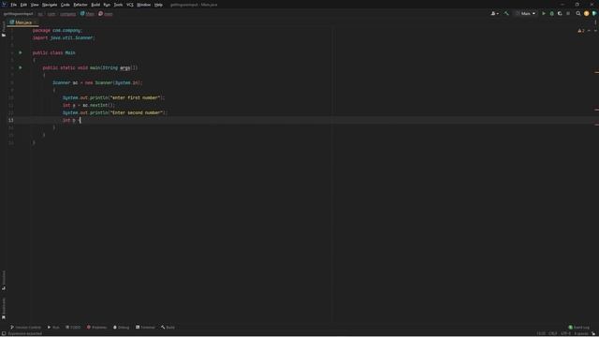599x337 pixels.
Task: Click the caret line:column position in status bar
Action: pos(541,334)
